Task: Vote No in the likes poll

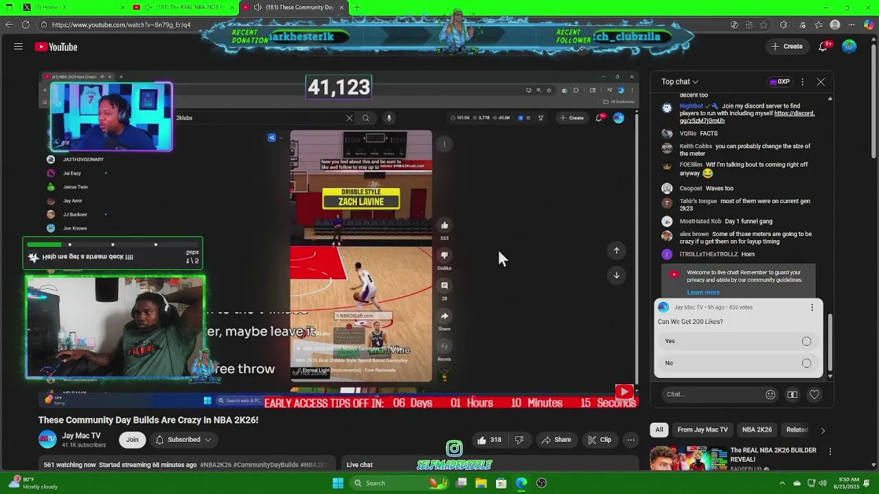Action: click(738, 363)
